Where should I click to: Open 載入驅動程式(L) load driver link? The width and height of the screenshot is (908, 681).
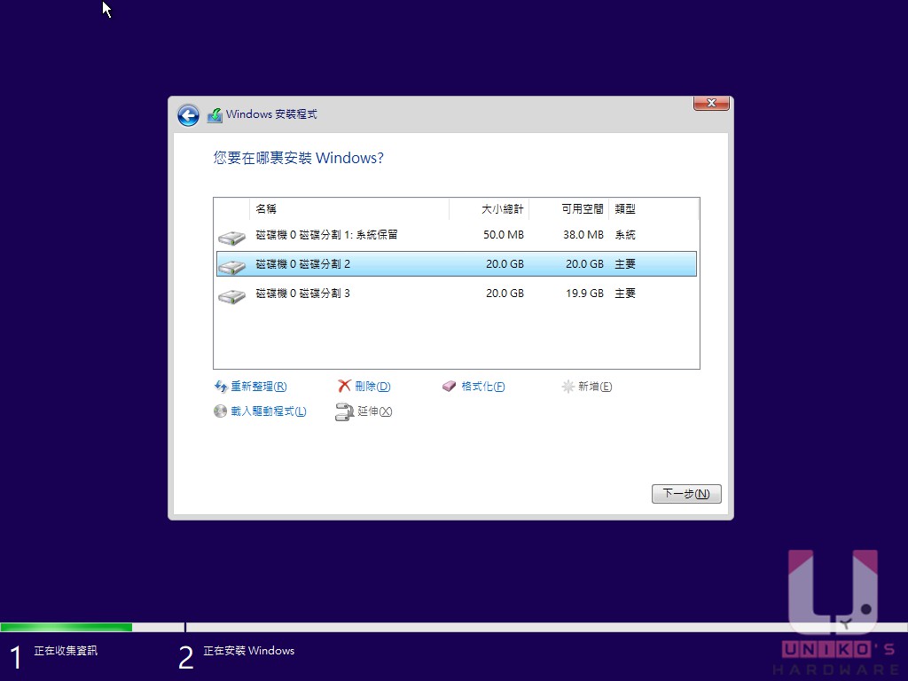[269, 411]
